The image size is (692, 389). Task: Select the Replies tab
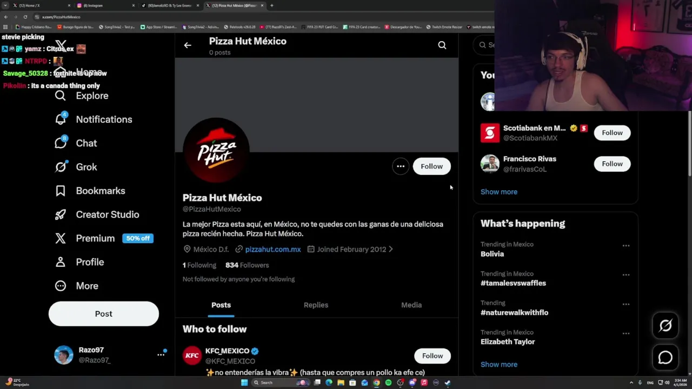316,305
